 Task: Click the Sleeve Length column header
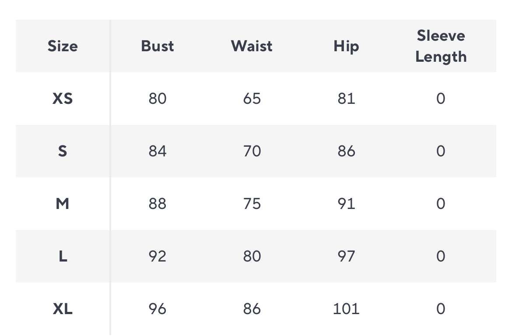point(441,46)
